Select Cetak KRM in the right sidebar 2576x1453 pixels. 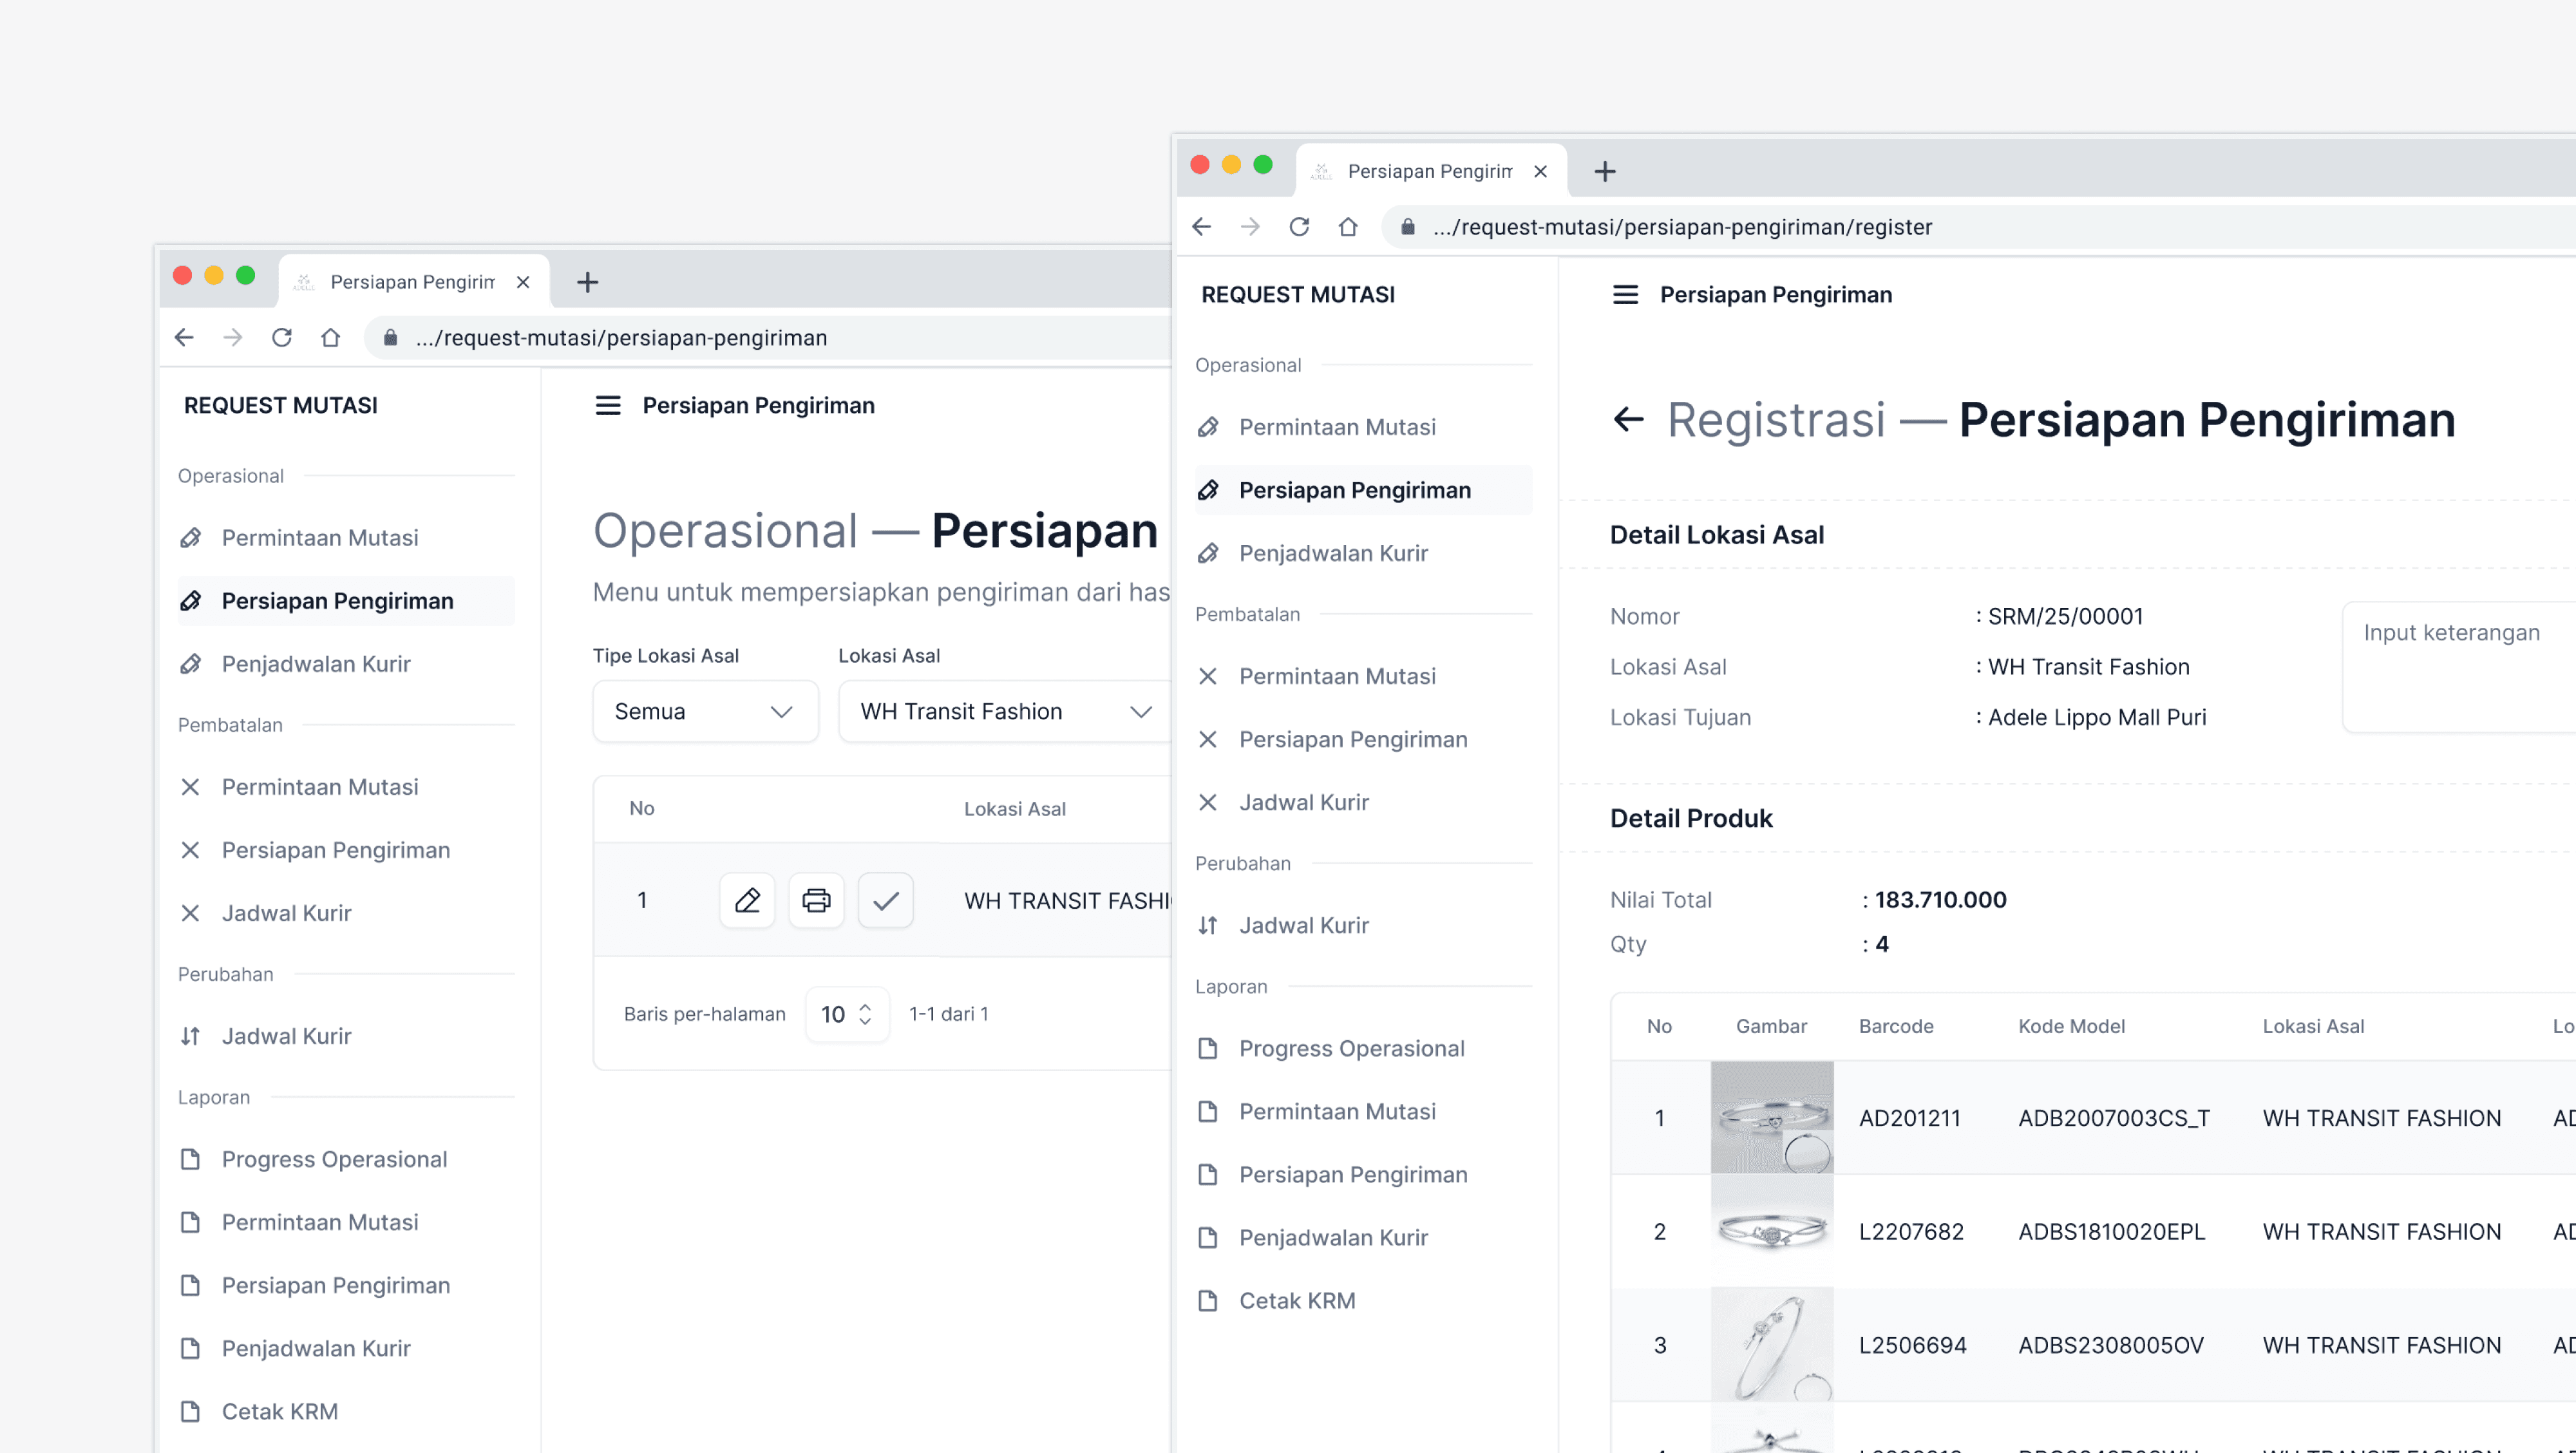1296,1300
